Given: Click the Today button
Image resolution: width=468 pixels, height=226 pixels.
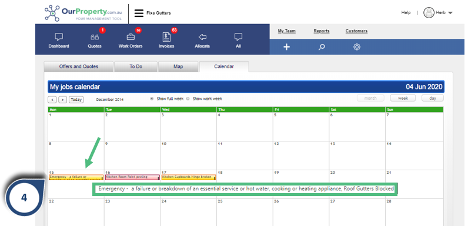Looking at the screenshot, I should coord(76,100).
